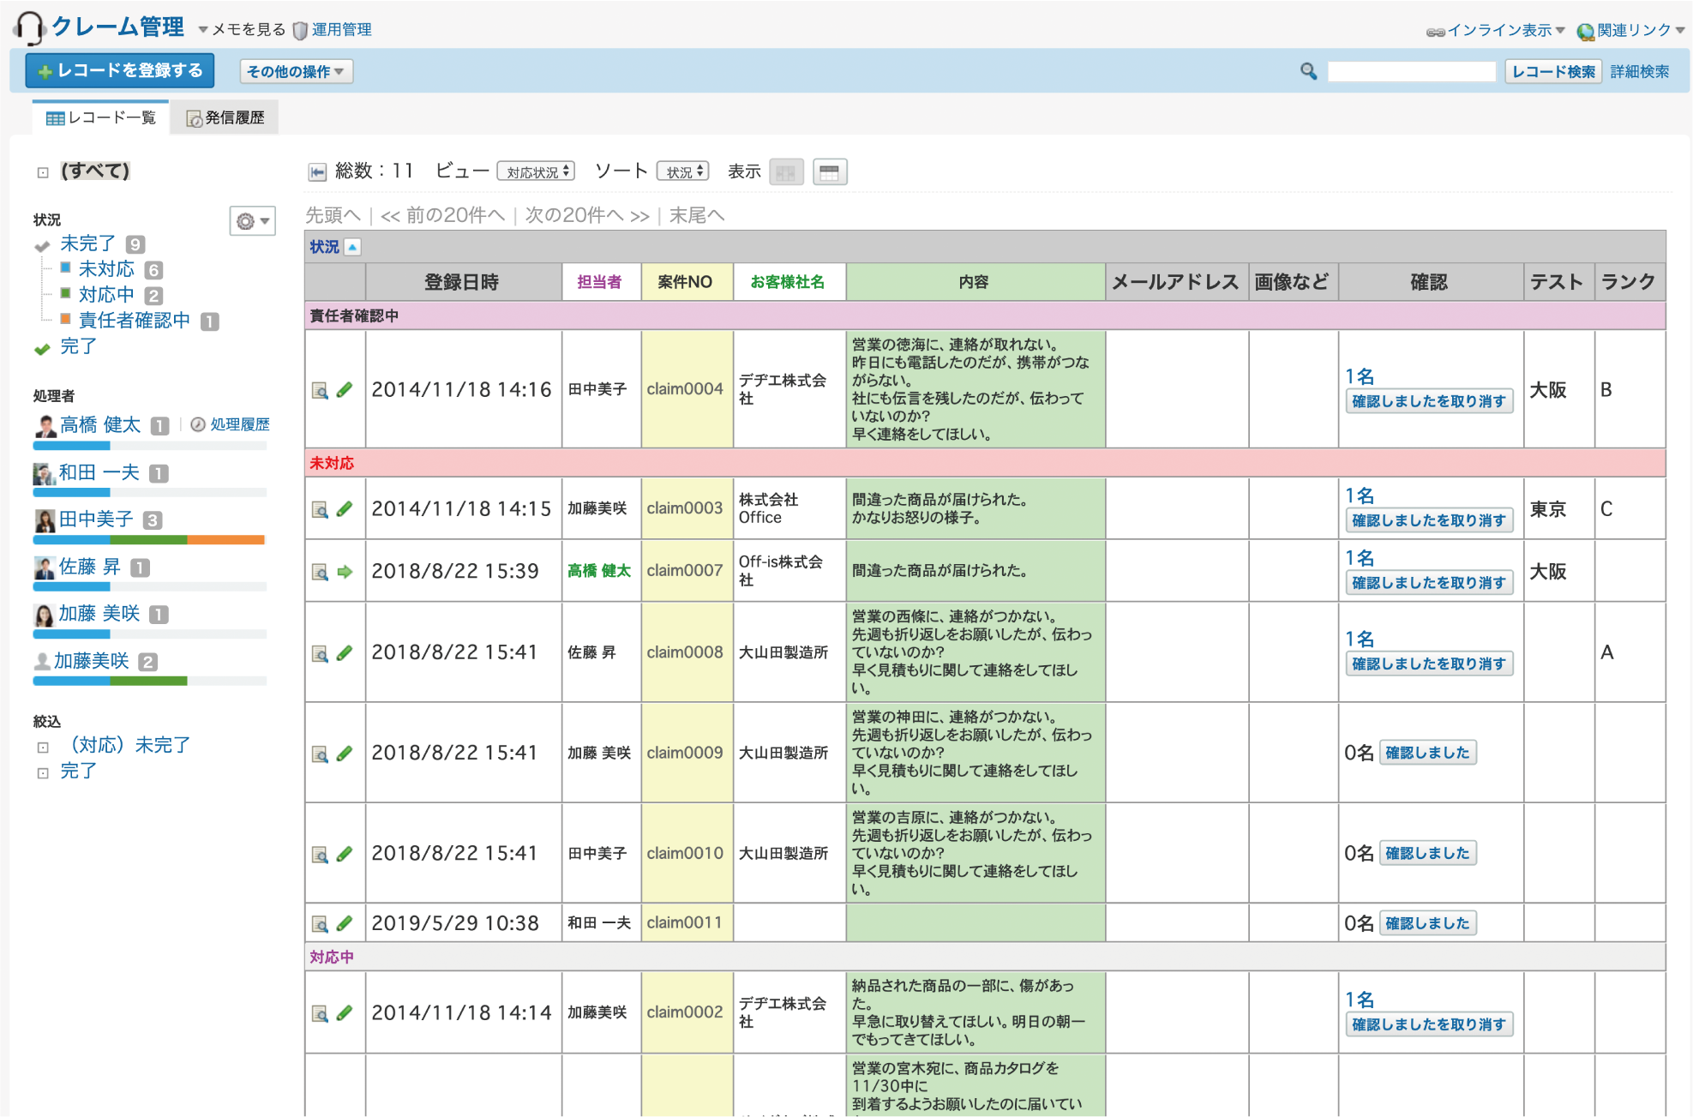Open detail icon for claim0004 record
1693x1117 pixels.
tap(320, 391)
